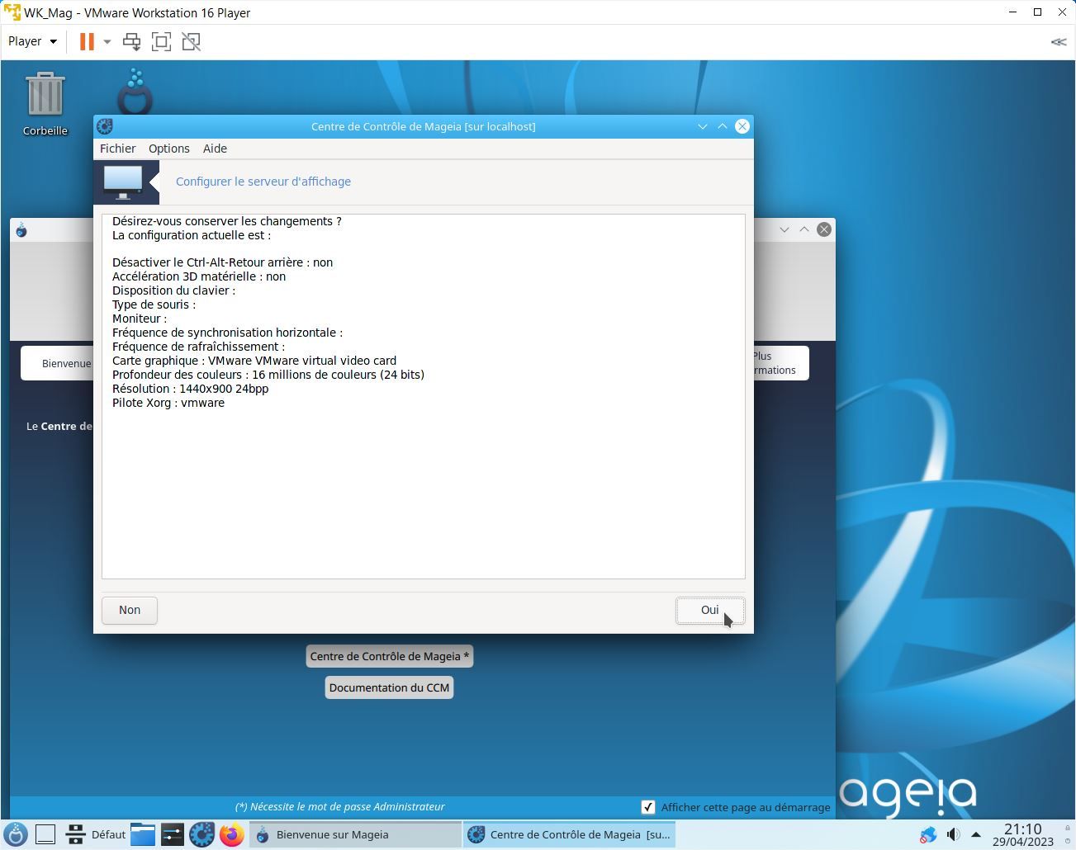
Task: Click the Non button to discard changes
Action: coord(130,610)
